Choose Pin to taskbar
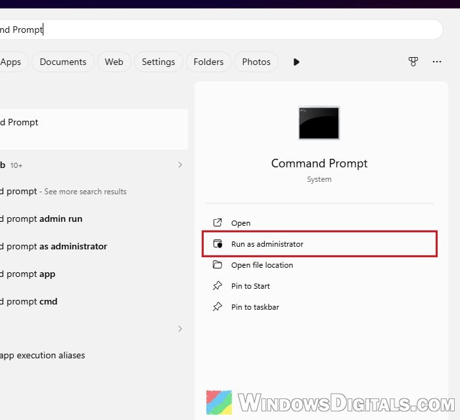The image size is (460, 420). (x=319, y=307)
